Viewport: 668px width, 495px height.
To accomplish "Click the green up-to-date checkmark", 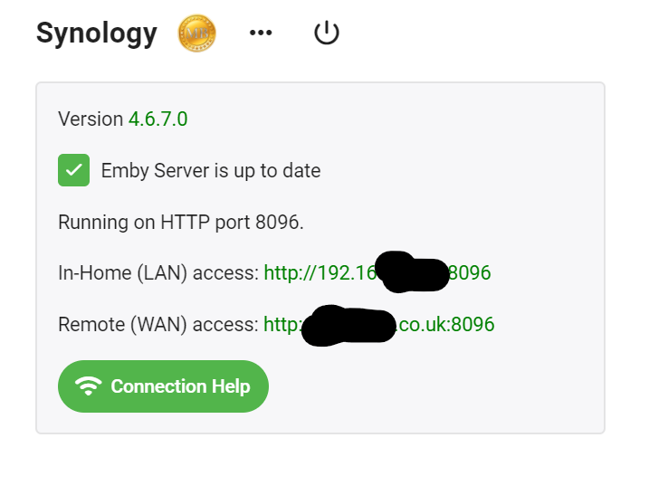I will tap(73, 170).
